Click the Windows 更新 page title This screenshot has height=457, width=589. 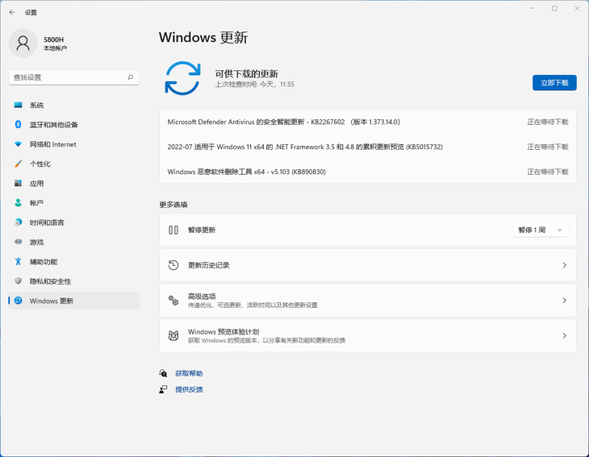click(x=203, y=38)
